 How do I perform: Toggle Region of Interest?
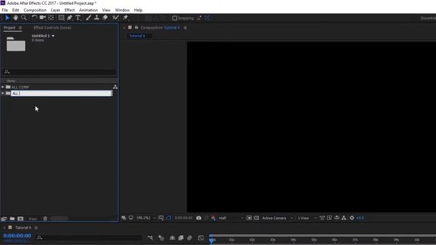click(249, 218)
